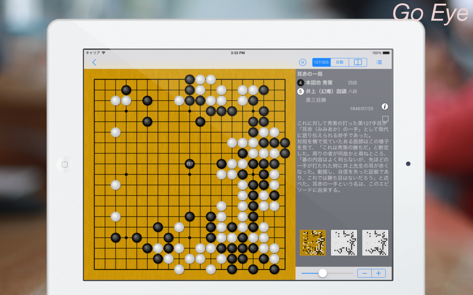Show game info with the i icon
The image size is (473, 295).
pyautogui.click(x=385, y=107)
